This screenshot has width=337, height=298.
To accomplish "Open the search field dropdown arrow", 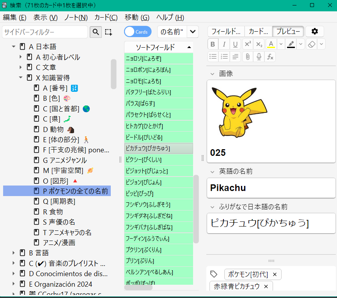I will (x=193, y=32).
